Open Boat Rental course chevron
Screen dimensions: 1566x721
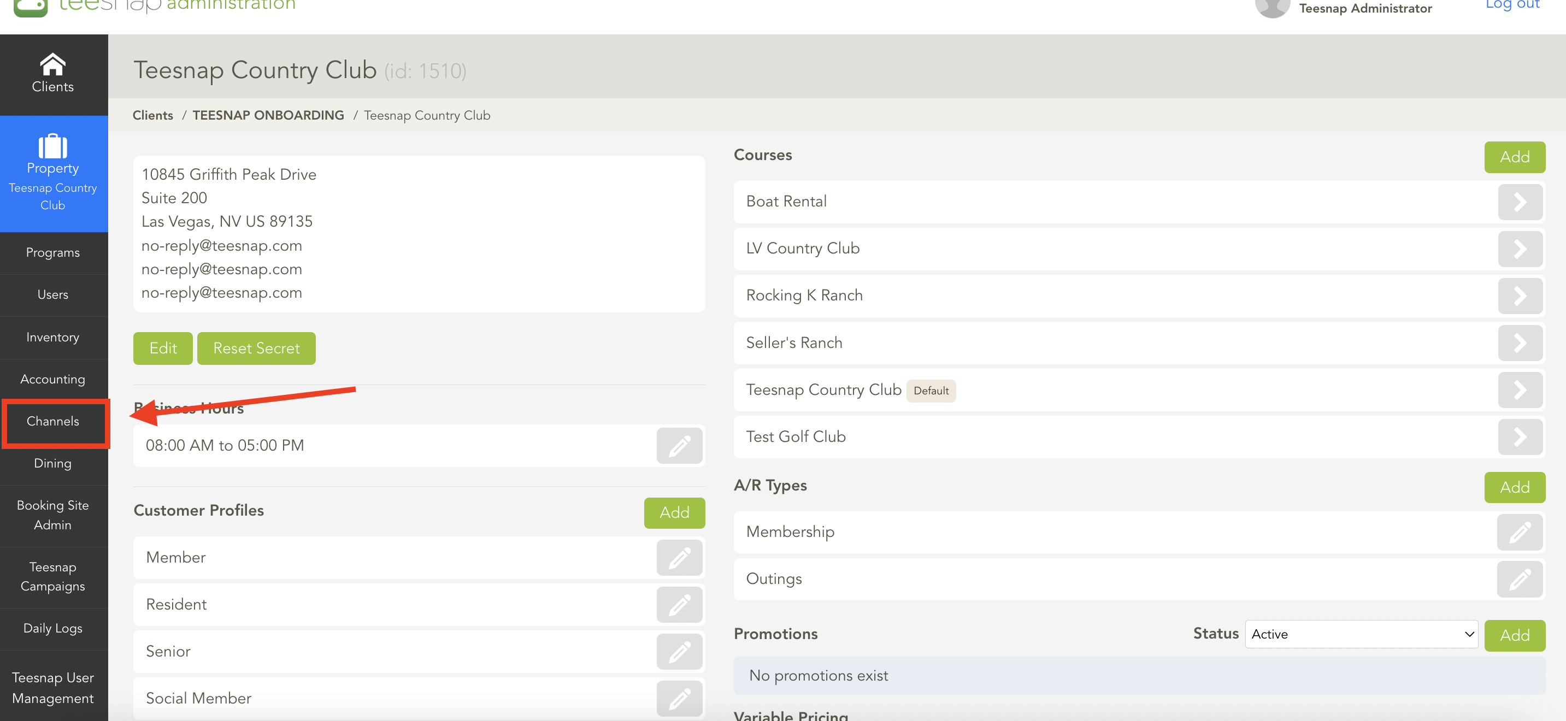(x=1520, y=202)
